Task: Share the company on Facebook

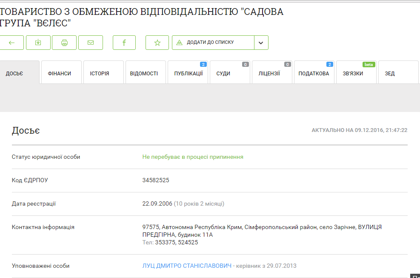Action: click(124, 43)
